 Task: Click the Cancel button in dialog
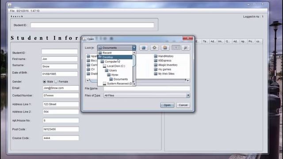click(183, 105)
